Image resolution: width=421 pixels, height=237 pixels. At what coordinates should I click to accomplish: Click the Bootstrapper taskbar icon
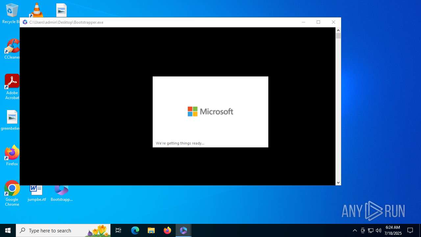point(184,230)
